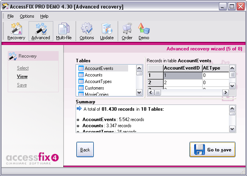Click the Tables list scroll up arrow

coord(139,68)
